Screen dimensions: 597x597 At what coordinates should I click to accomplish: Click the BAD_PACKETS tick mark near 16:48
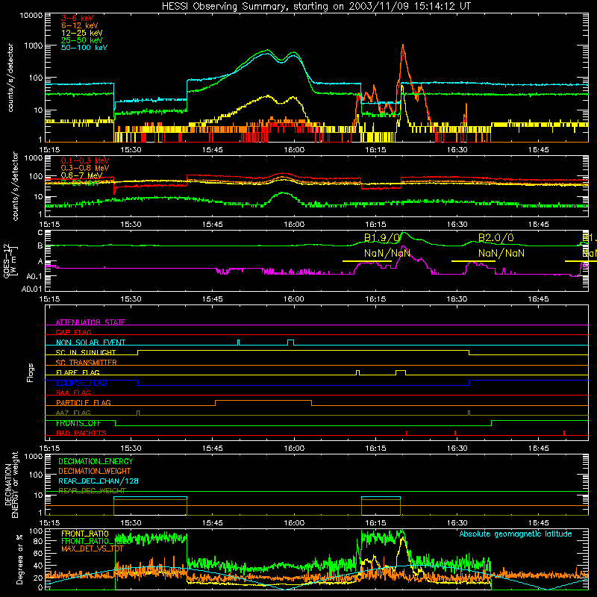564,433
